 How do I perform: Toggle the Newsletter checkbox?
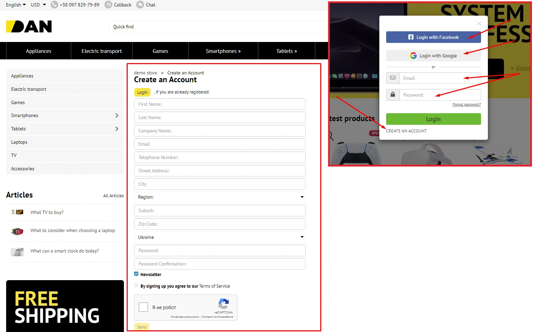136,274
